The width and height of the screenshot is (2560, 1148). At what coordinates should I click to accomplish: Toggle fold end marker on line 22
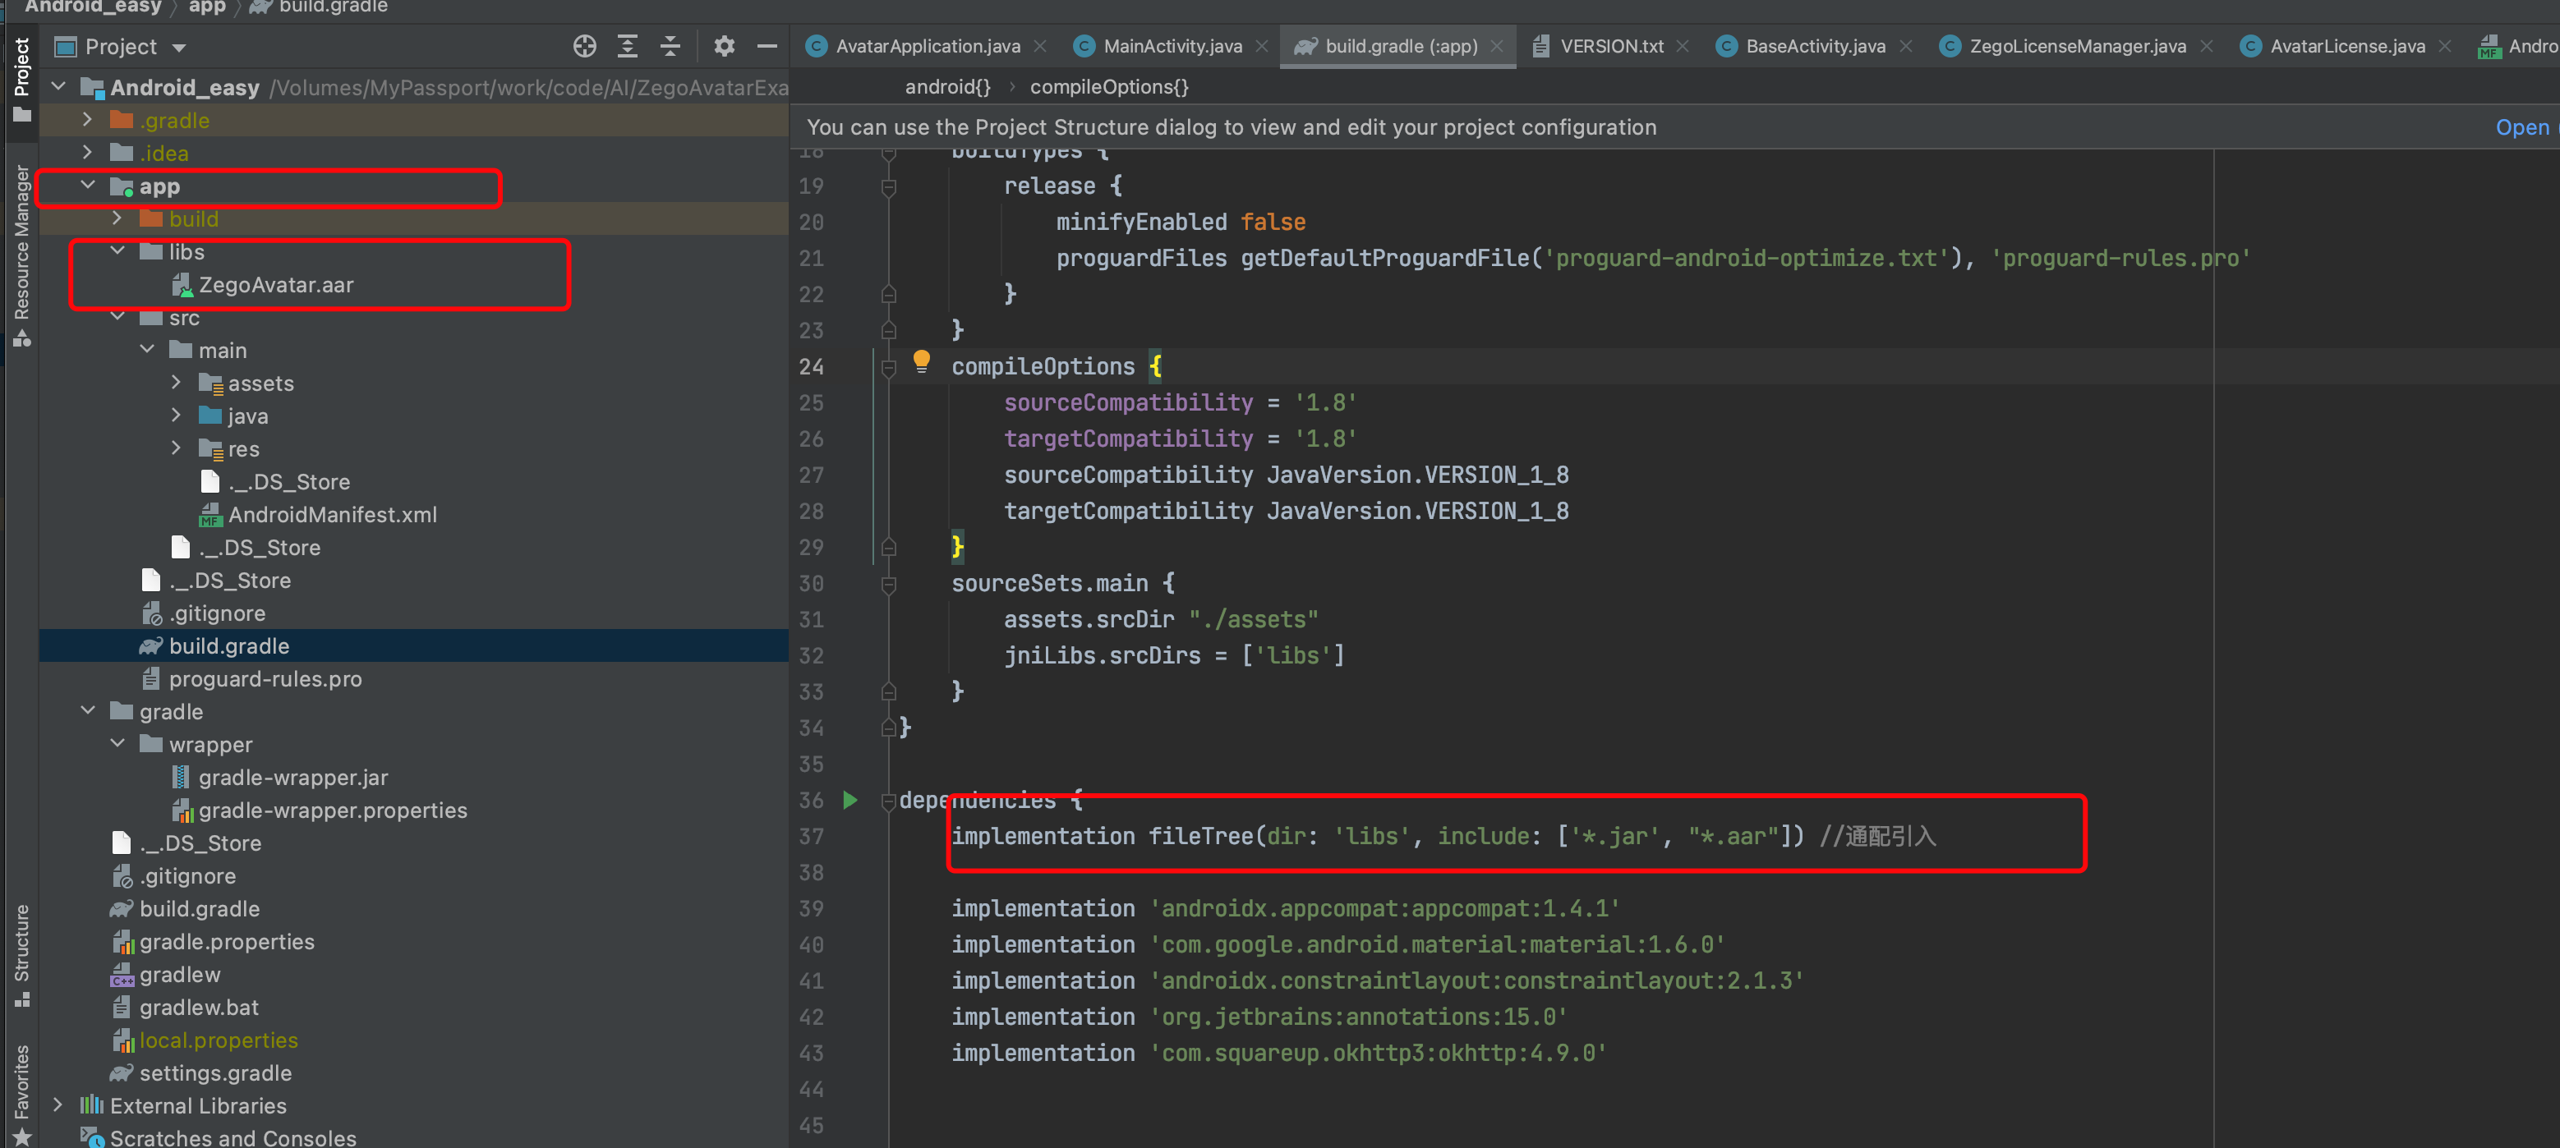tap(888, 294)
